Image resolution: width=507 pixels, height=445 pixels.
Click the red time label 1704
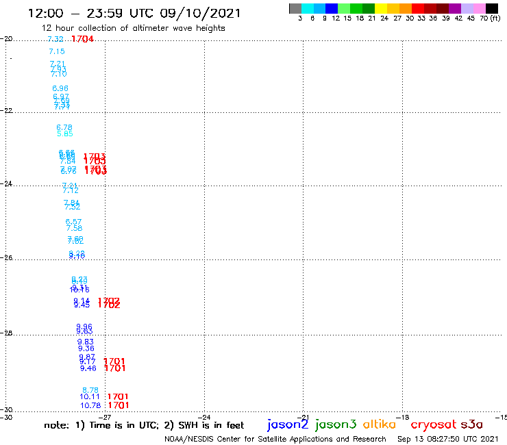point(82,39)
